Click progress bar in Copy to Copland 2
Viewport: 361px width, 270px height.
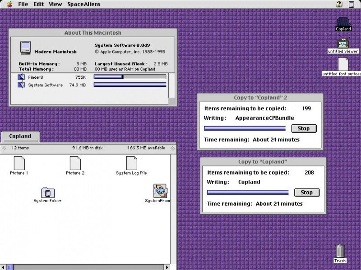click(x=245, y=128)
